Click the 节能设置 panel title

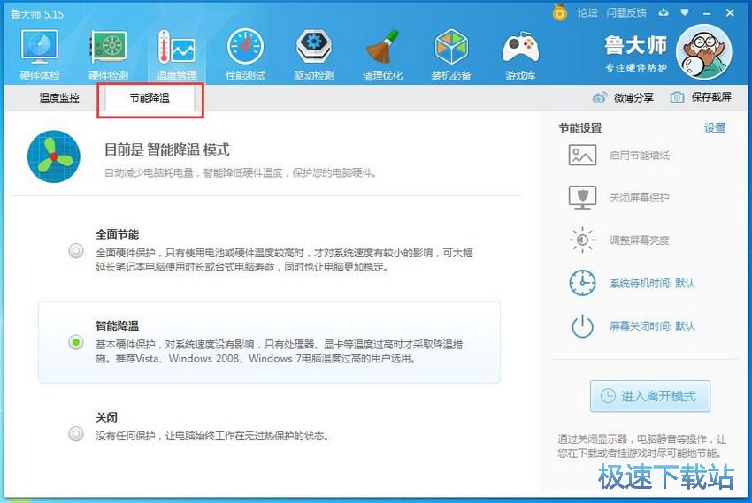pos(579,128)
